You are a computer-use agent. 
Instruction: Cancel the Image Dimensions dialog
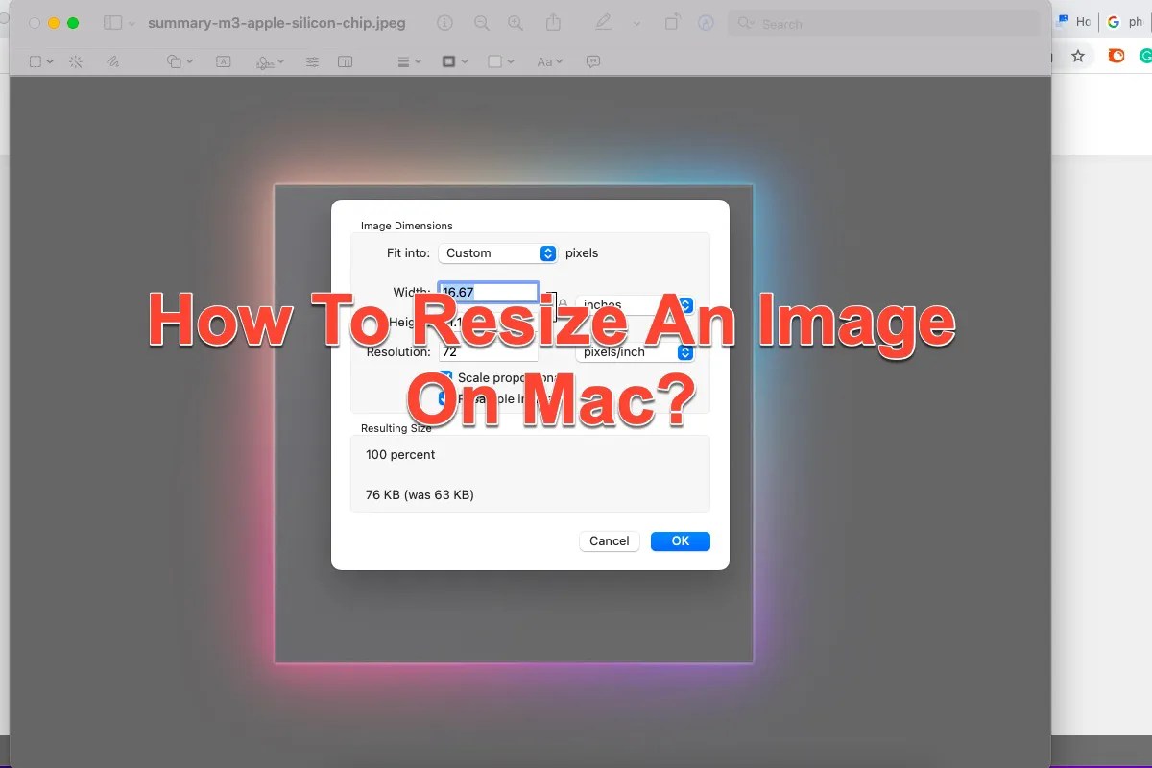point(609,540)
